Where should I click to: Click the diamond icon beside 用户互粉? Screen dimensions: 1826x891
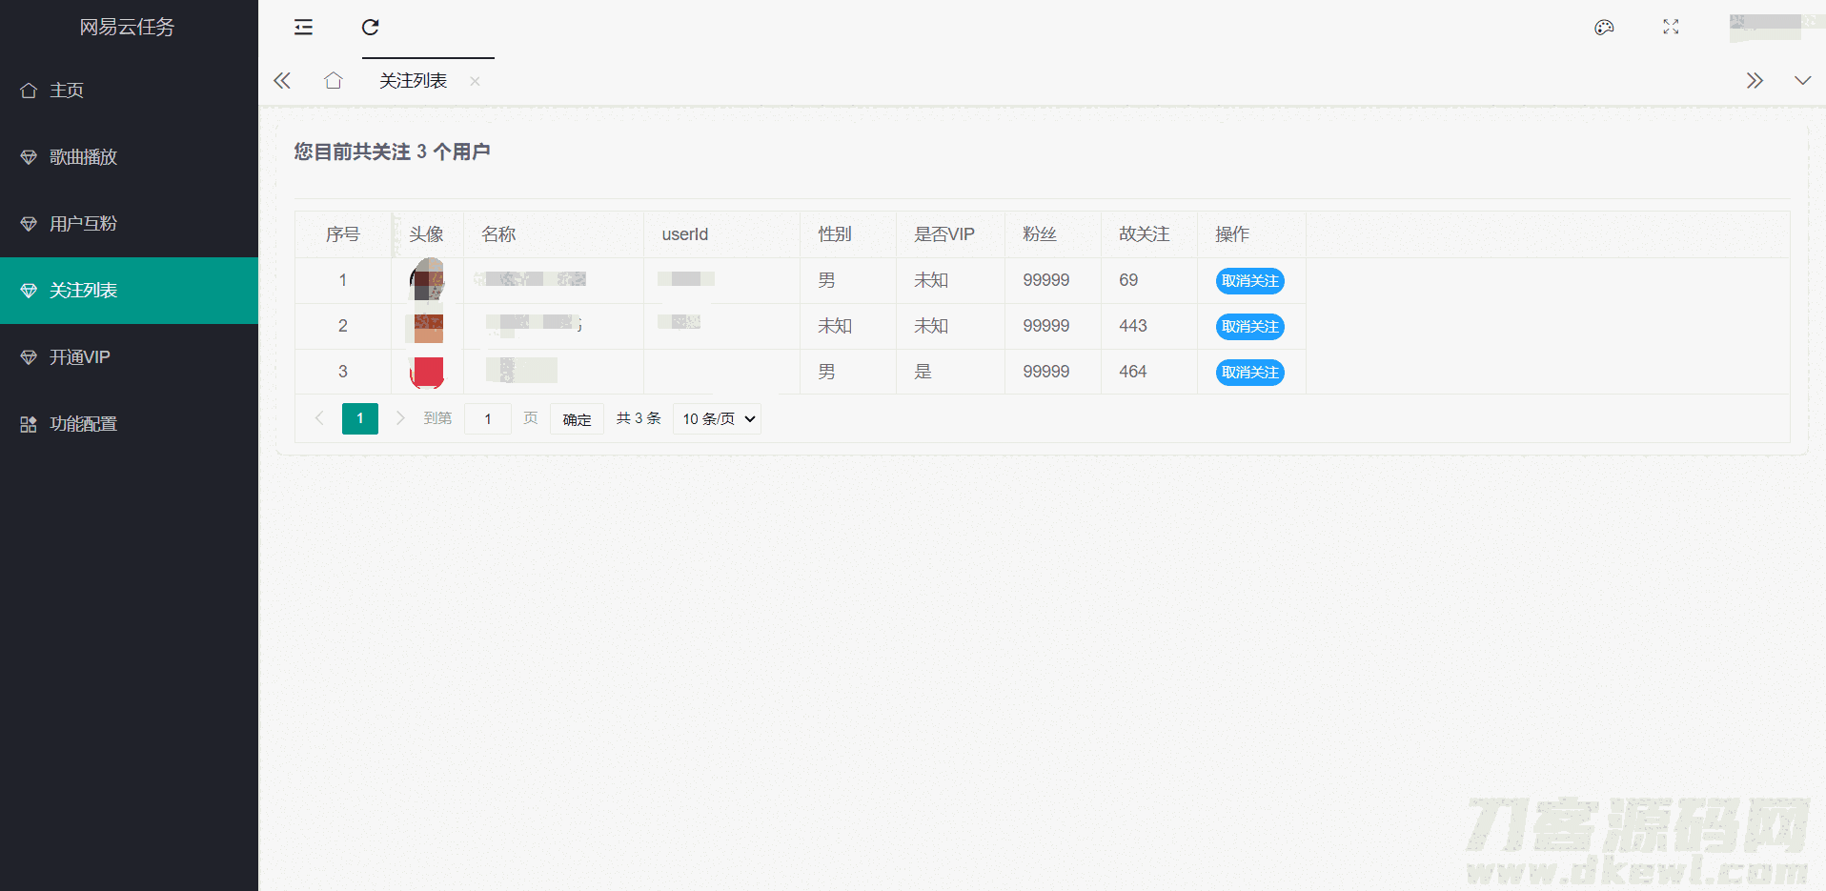(x=29, y=224)
